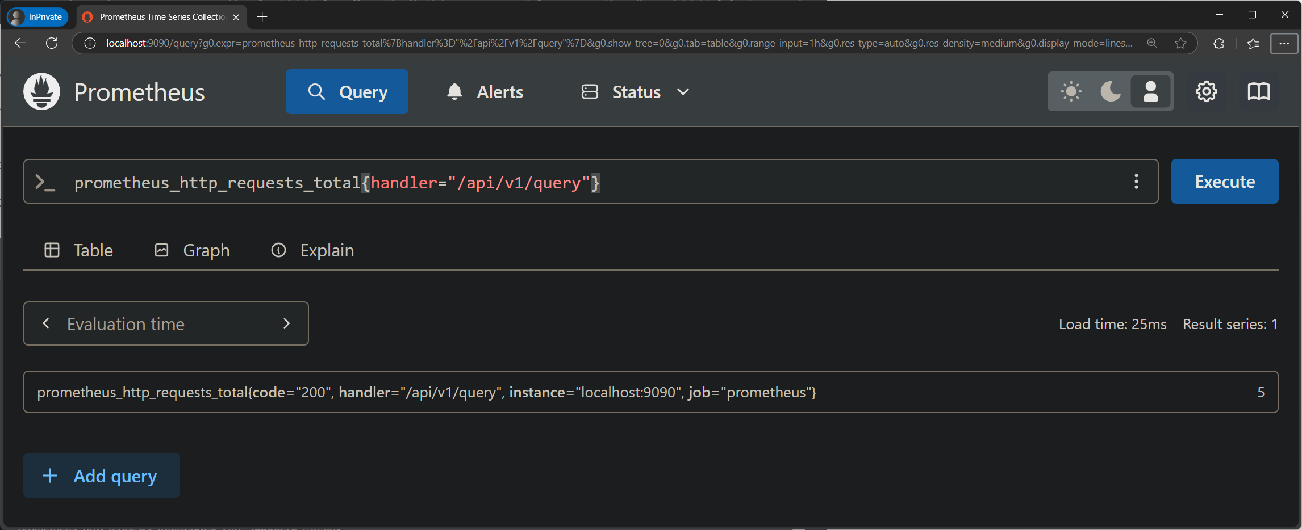This screenshot has height=530, width=1302.
Task: Click the Evaluation time input
Action: (166, 323)
